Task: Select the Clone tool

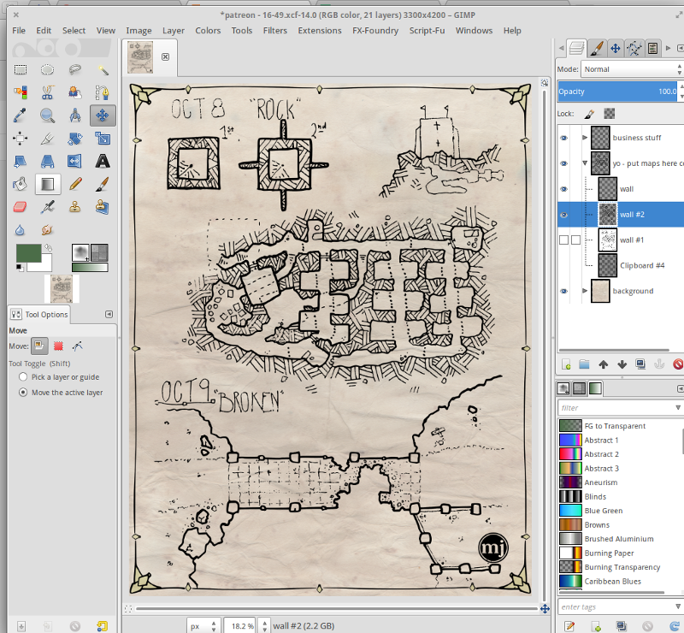Action: point(74,206)
